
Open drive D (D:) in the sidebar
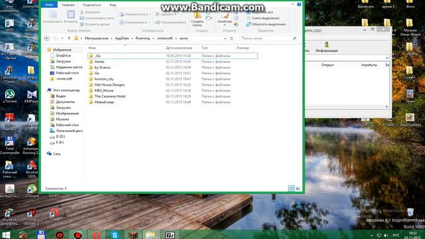pos(60,137)
